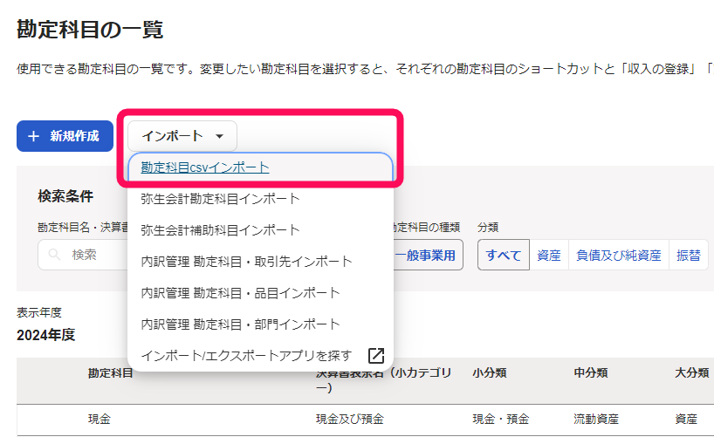Screen dimensions: 714x437
Task: Select the 現金 account row name
Action: point(100,419)
